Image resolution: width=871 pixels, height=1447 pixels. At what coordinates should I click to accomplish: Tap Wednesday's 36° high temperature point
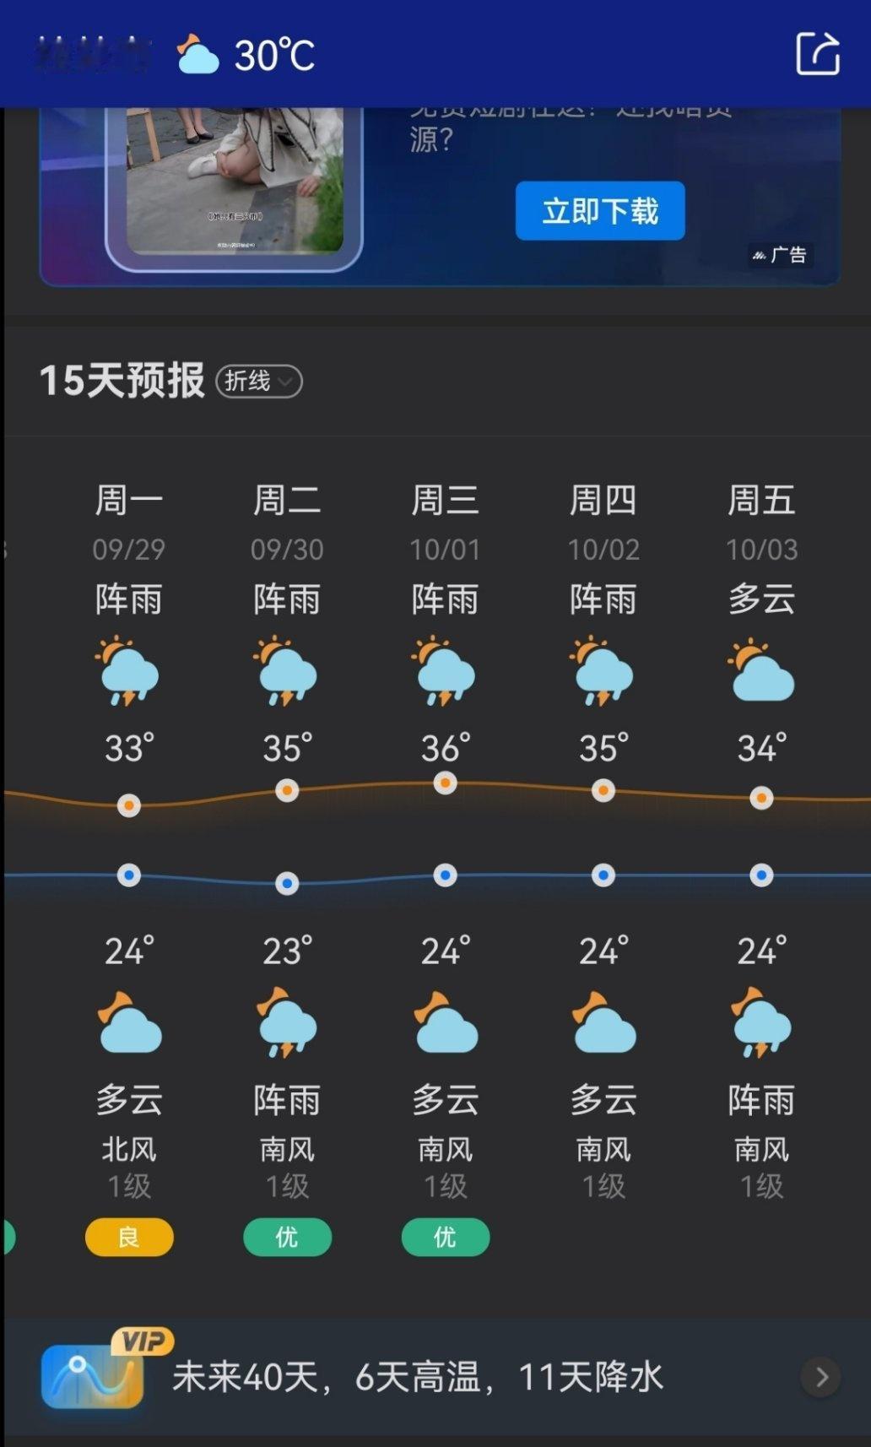[445, 783]
